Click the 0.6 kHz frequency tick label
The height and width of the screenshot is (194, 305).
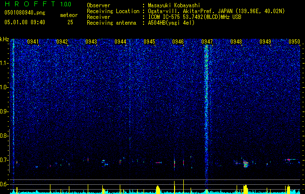[x=4, y=184]
